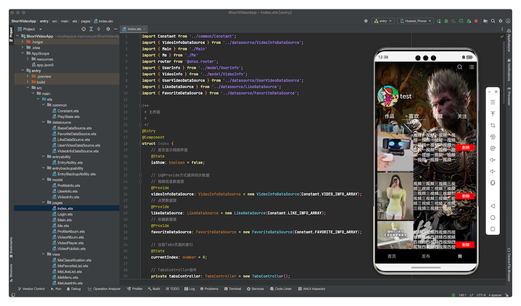Open IDE settings gear in the top toolbar
Screen dimensions: 521x306
[501, 21]
